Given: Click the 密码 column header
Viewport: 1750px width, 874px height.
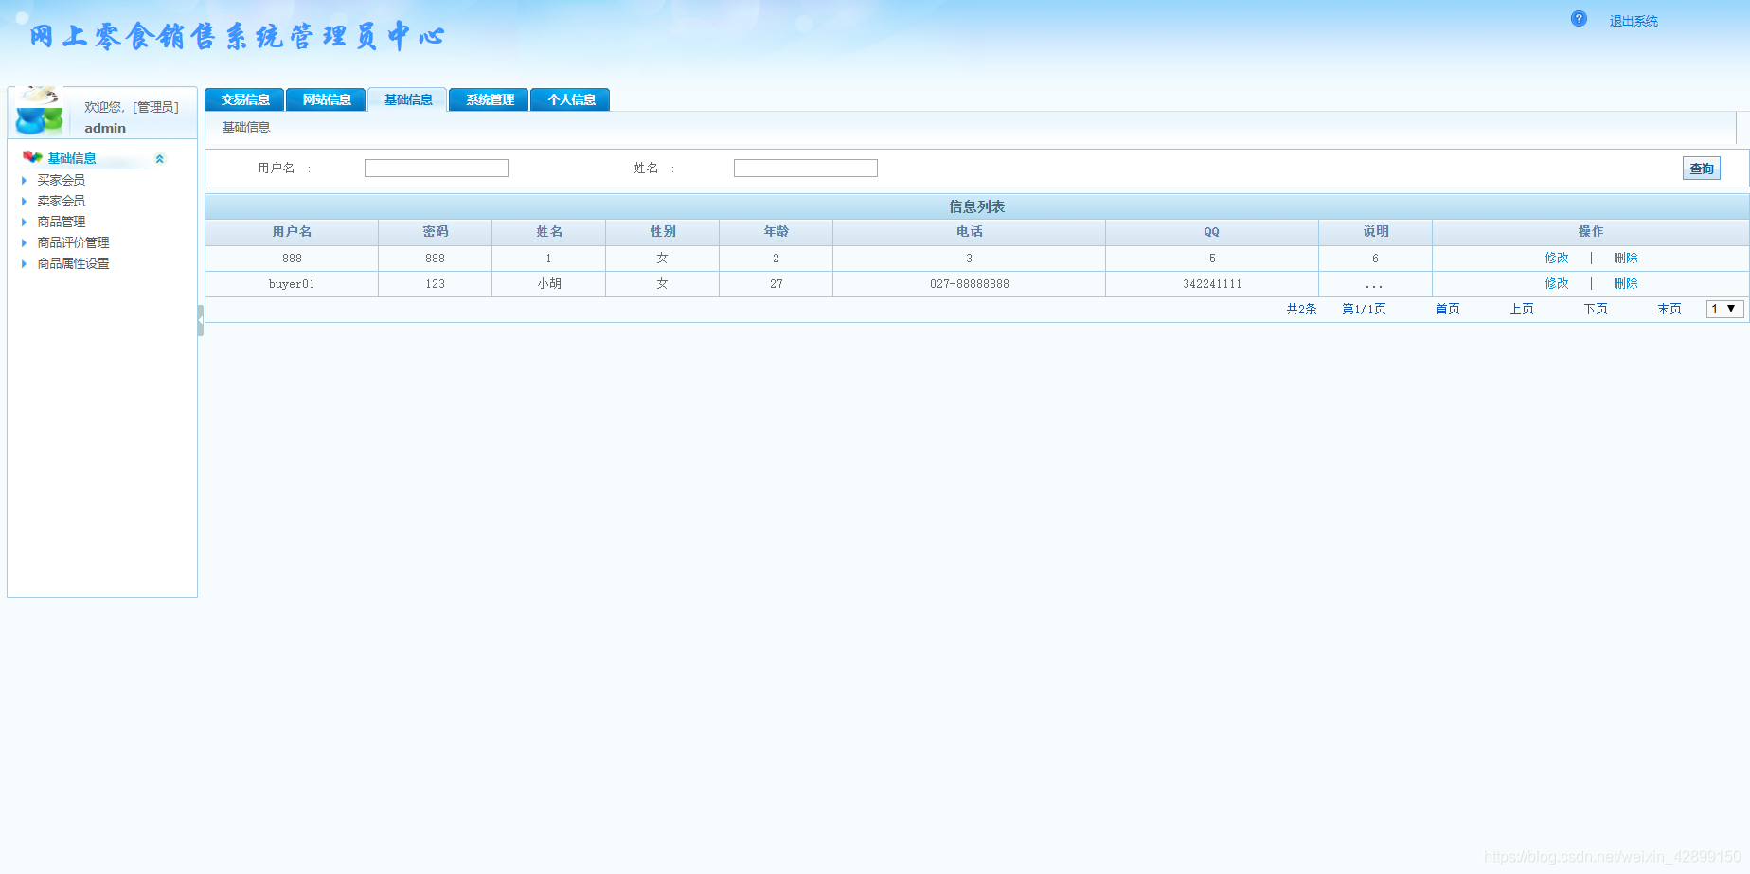Looking at the screenshot, I should pyautogui.click(x=436, y=232).
